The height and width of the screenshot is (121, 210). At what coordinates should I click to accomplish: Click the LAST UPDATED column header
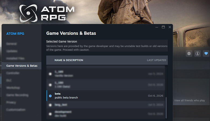[x=156, y=60]
